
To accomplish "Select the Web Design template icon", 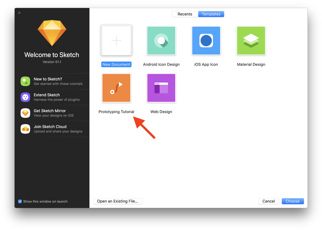I will [161, 88].
